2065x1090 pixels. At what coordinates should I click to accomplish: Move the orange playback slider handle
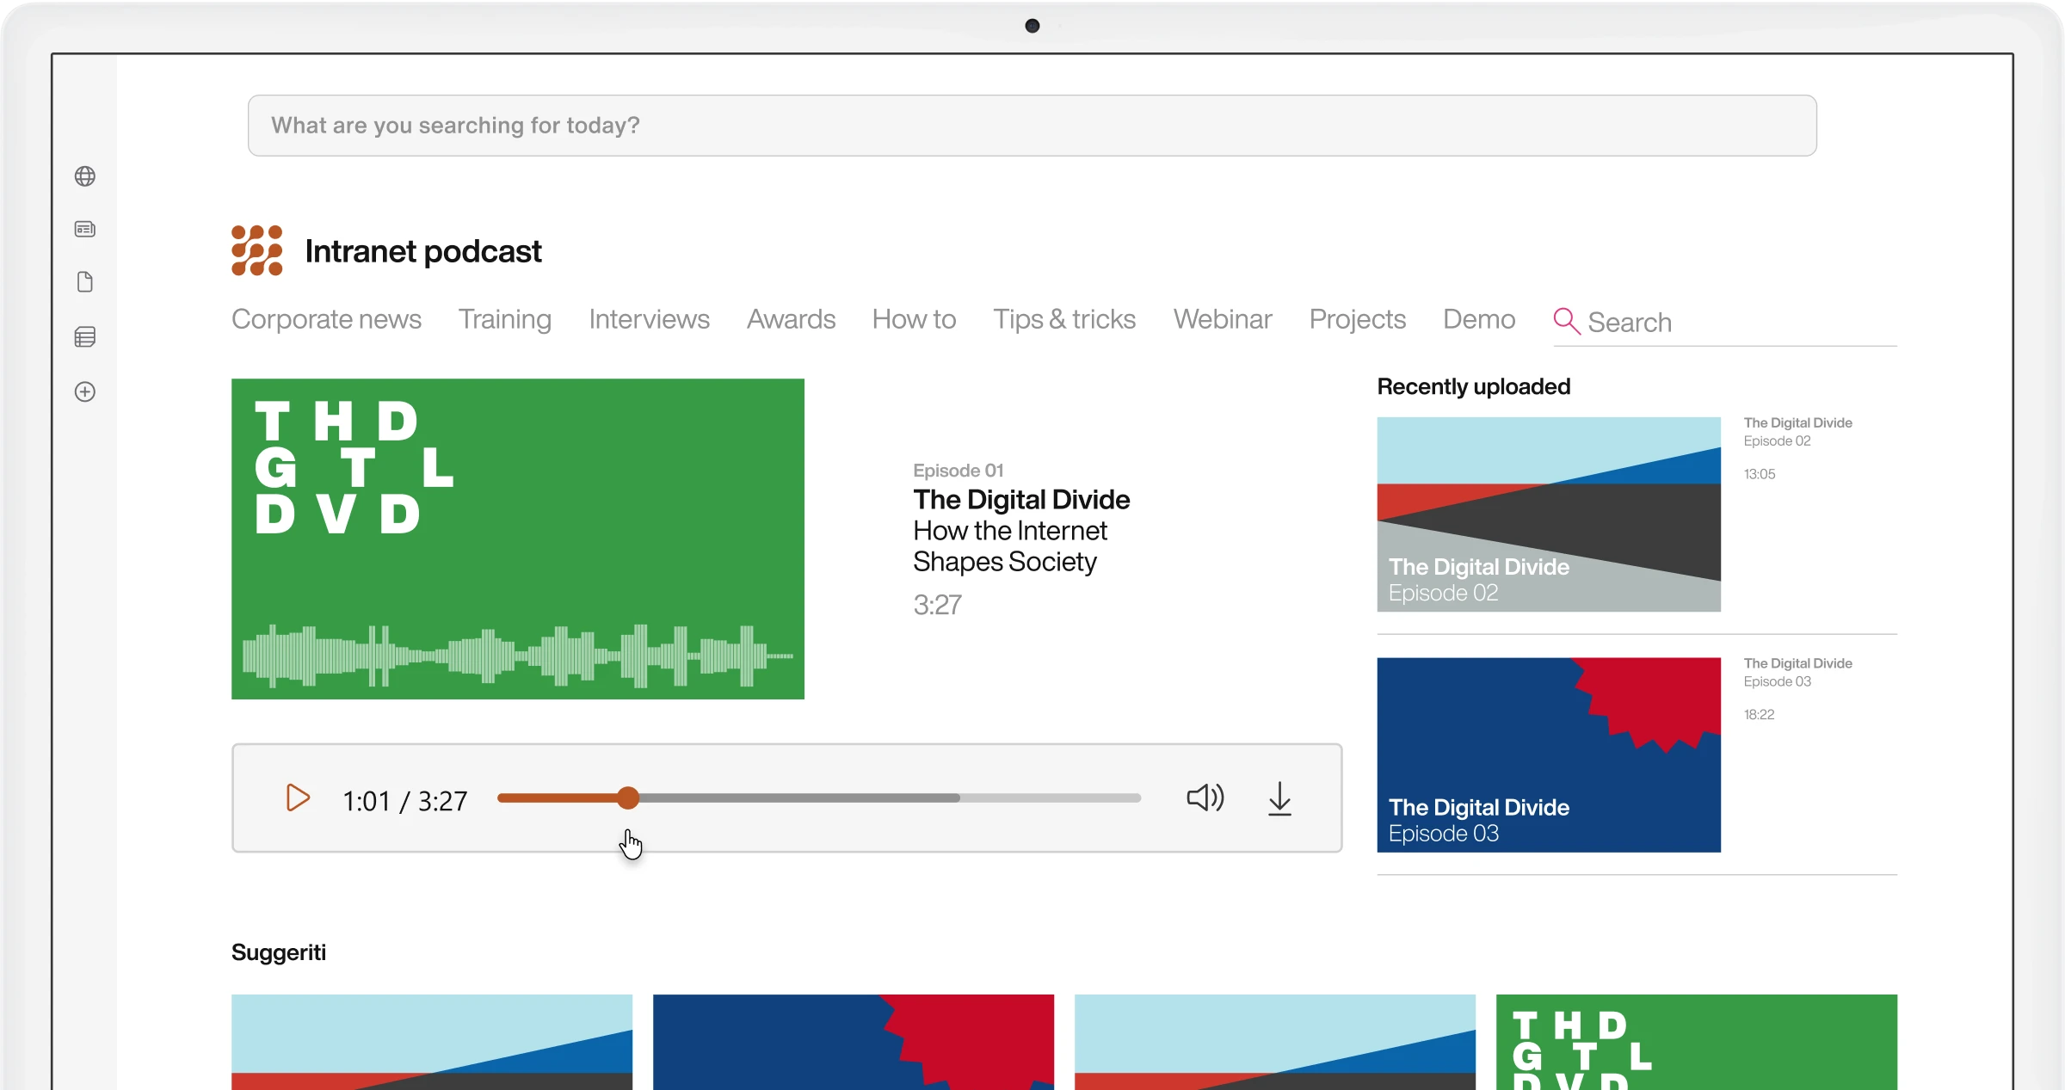click(x=628, y=797)
